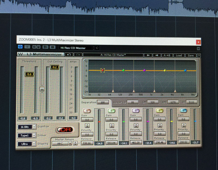Open help with the question mark button
Image resolution: width=218 pixels, height=170 pixels.
199,56
